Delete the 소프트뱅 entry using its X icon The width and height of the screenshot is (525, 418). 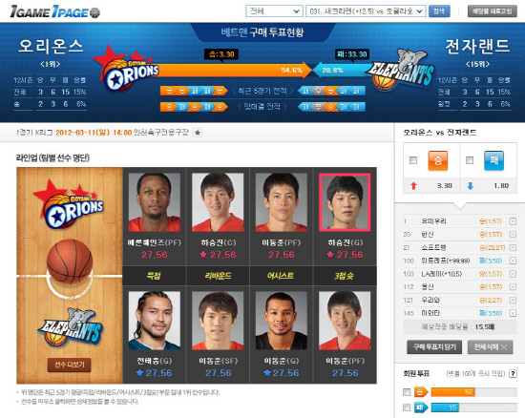tap(513, 248)
